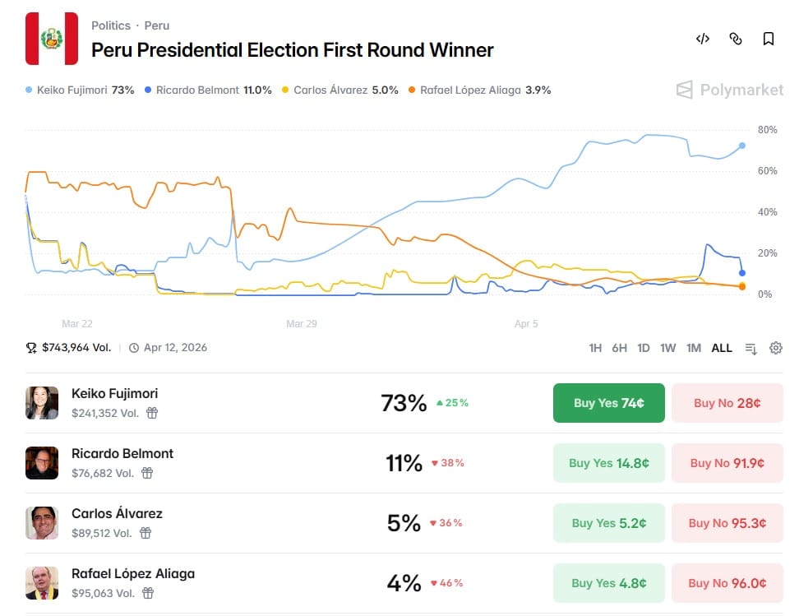The width and height of the screenshot is (799, 616).
Task: Bookmark this Peru election market
Action: point(769,39)
